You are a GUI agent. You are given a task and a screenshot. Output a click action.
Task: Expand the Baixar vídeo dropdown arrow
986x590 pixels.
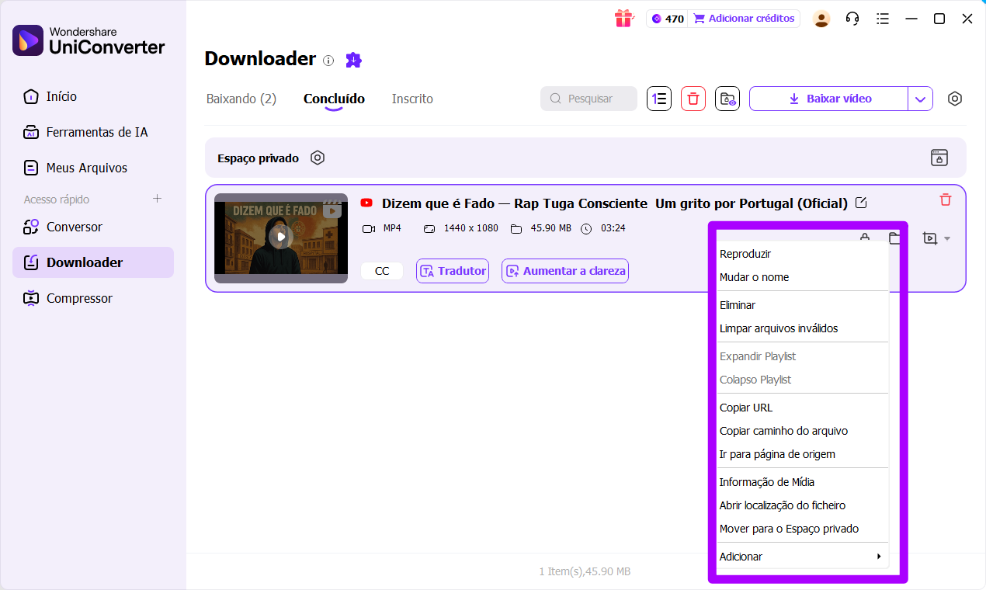tap(920, 99)
